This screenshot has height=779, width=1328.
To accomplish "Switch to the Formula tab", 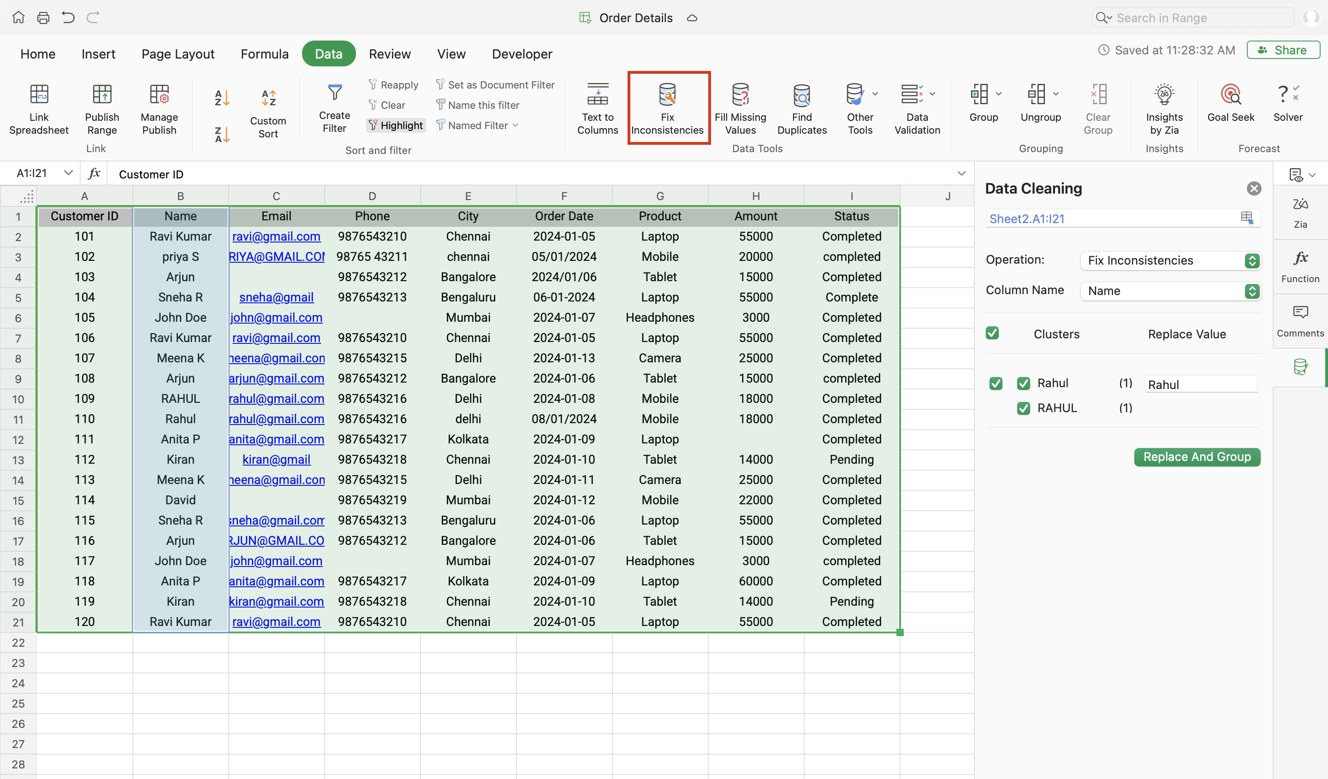I will coord(265,54).
